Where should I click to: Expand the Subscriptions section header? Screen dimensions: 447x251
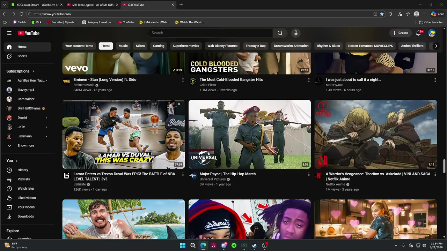[20, 71]
